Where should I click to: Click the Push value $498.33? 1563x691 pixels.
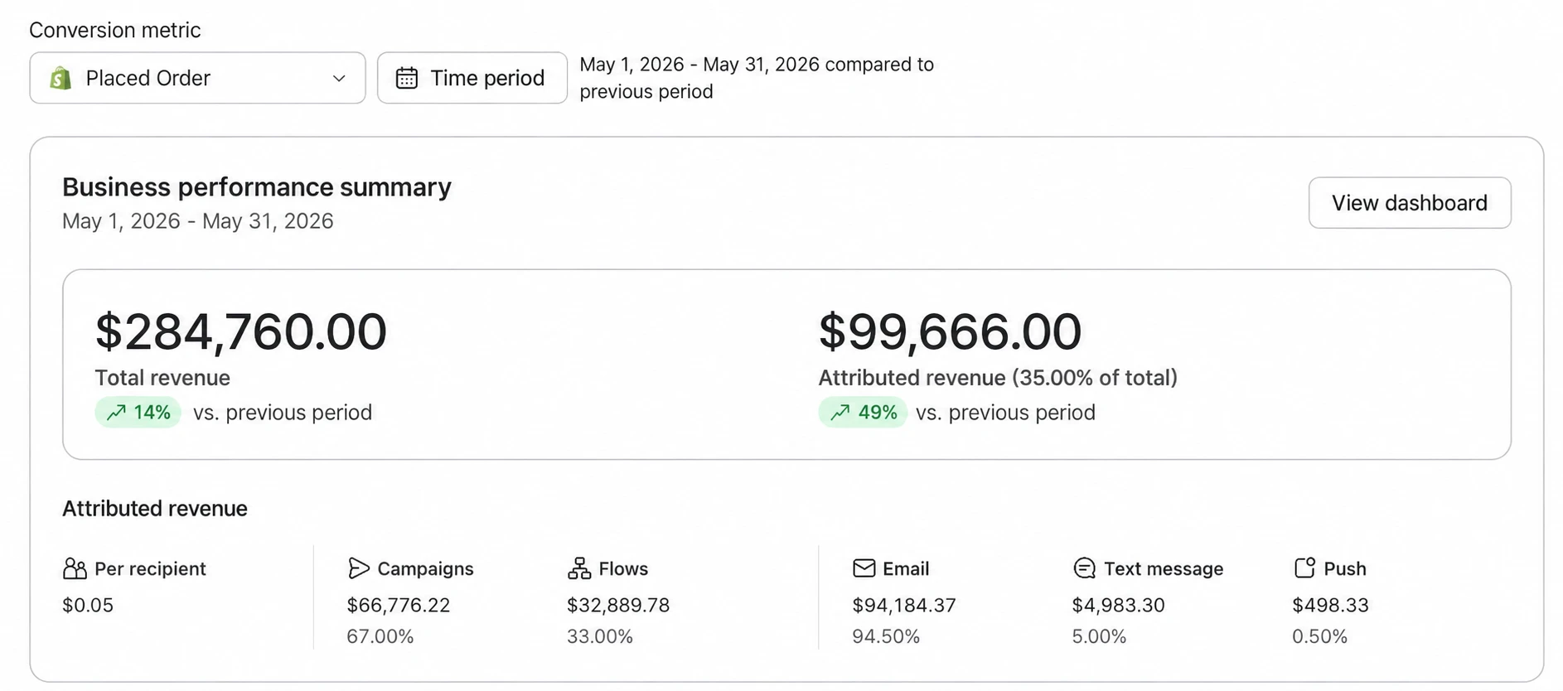(x=1331, y=605)
